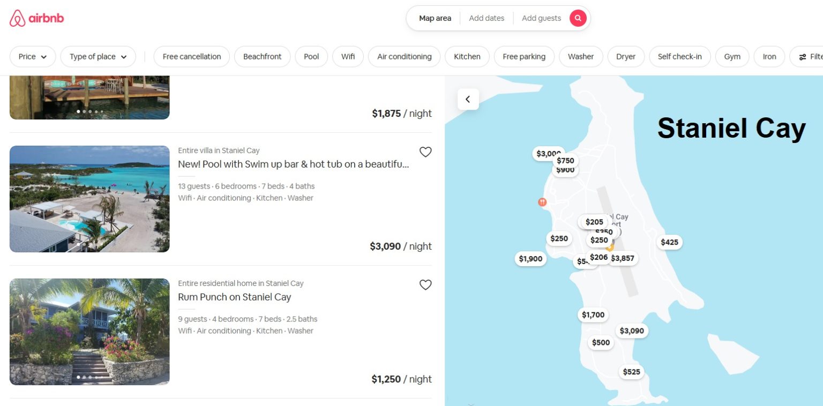
Task: Click the Airbnb logo to return home
Action: tap(36, 18)
